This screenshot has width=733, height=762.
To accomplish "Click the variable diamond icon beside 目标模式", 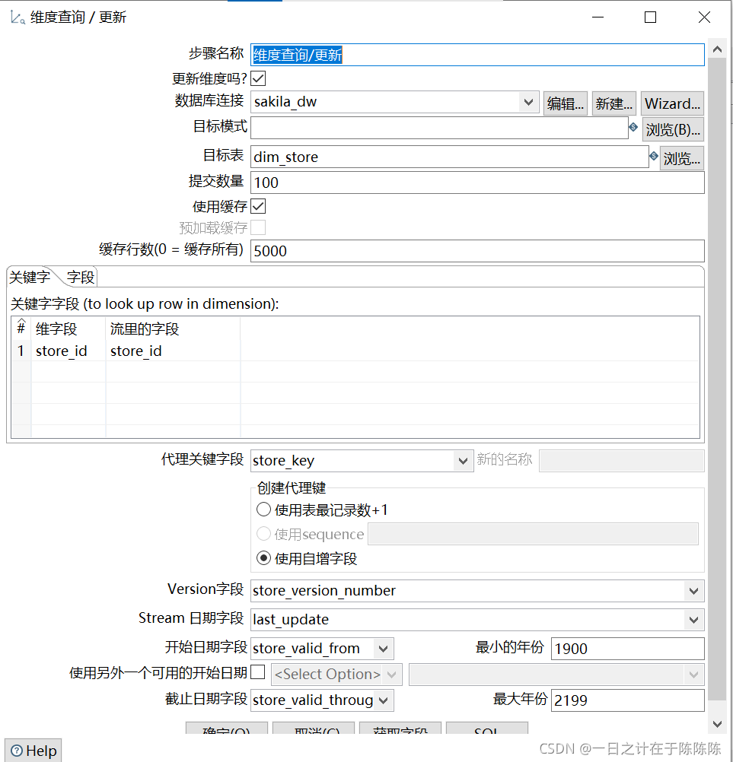I will (x=633, y=127).
